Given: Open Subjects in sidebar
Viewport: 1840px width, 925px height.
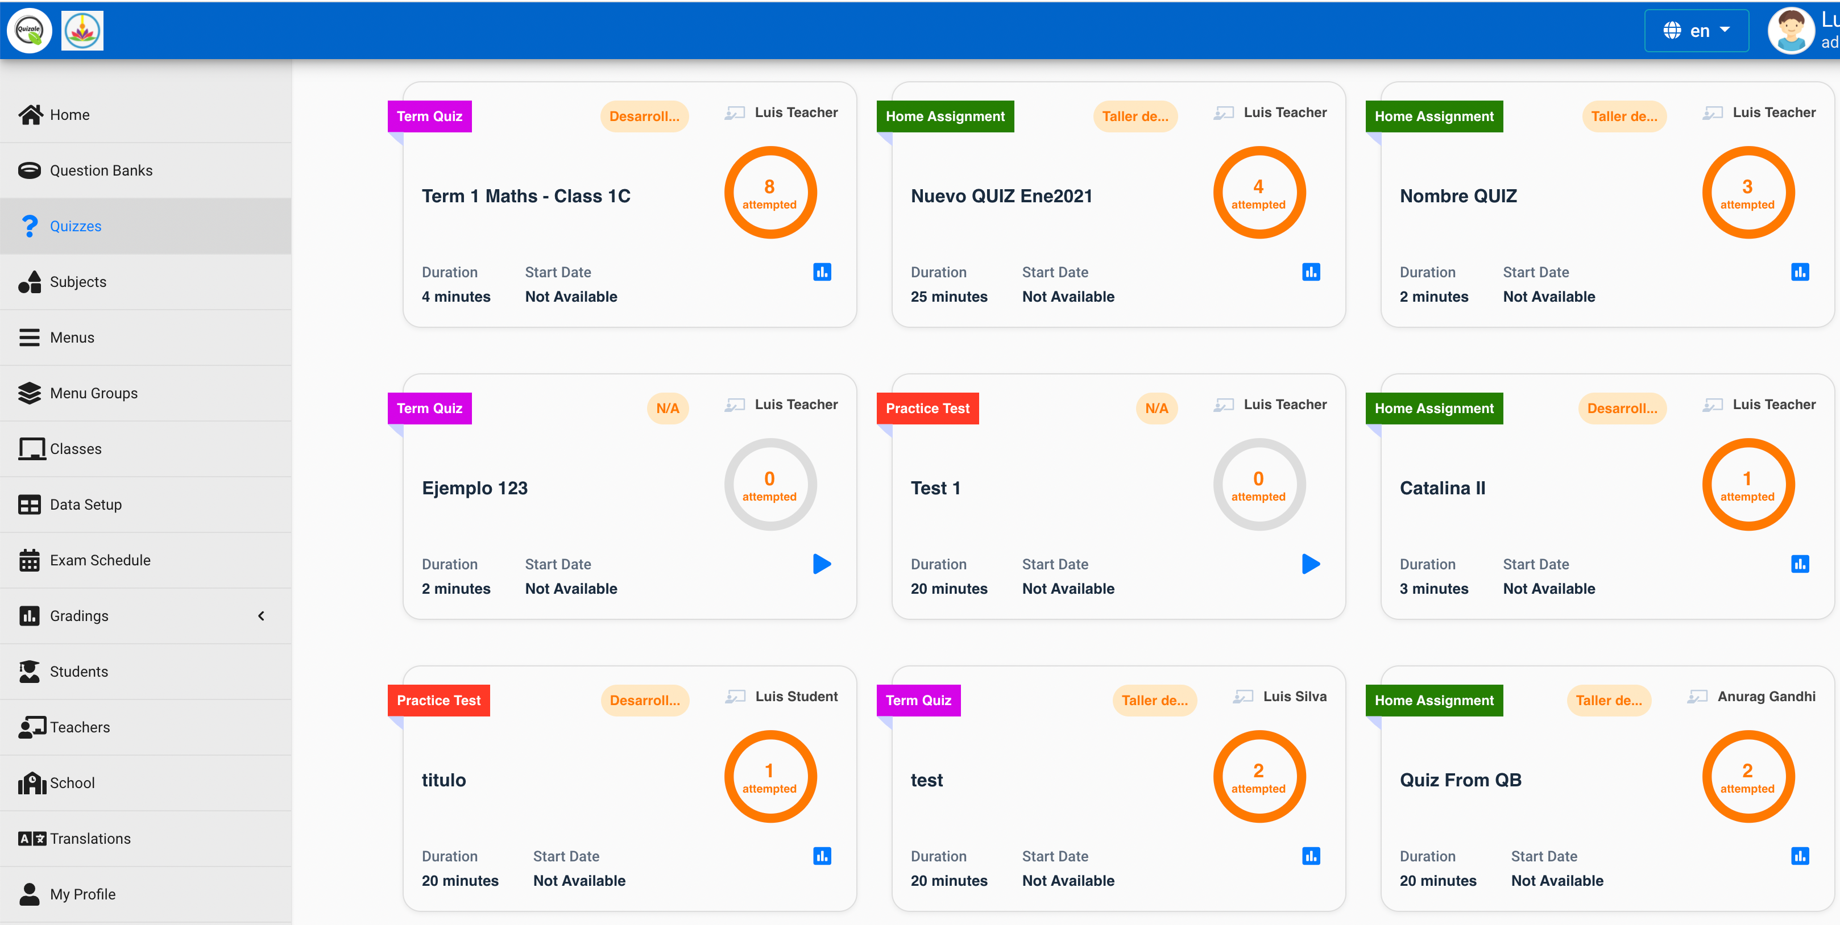Looking at the screenshot, I should click(x=146, y=282).
